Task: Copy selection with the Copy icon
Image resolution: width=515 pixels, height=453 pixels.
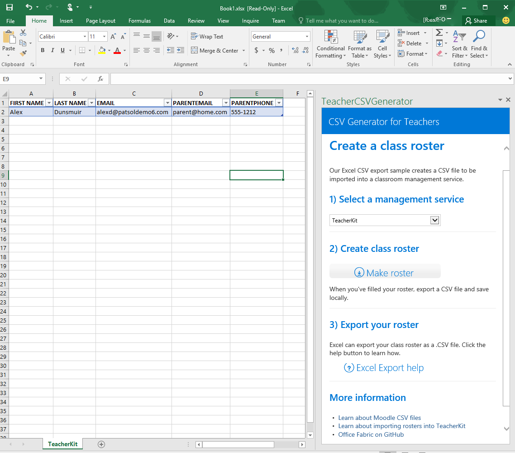Action: coord(23,43)
